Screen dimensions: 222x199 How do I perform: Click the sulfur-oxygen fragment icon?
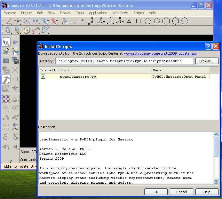click(101, 21)
